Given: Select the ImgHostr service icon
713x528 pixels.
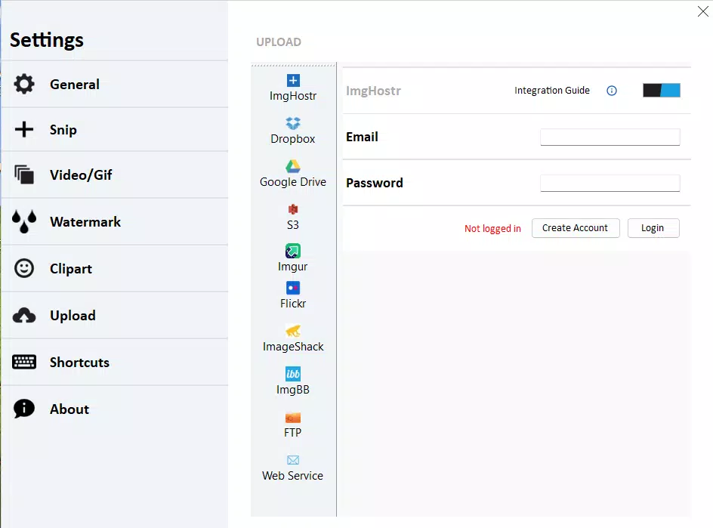Looking at the screenshot, I should 293,81.
